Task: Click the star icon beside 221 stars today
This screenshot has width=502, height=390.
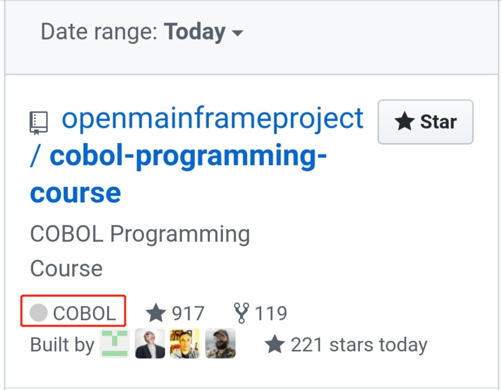Action: tap(275, 345)
